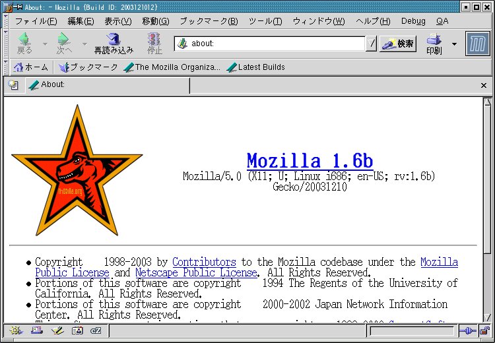The height and width of the screenshot is (343, 495).
Task: Collapse the personal toolbar grippy handle
Action: [6, 67]
